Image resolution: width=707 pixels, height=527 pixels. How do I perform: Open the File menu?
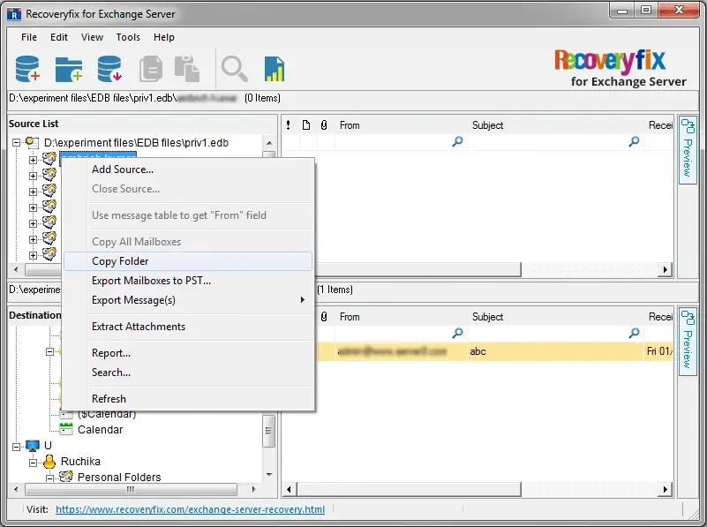click(x=29, y=37)
